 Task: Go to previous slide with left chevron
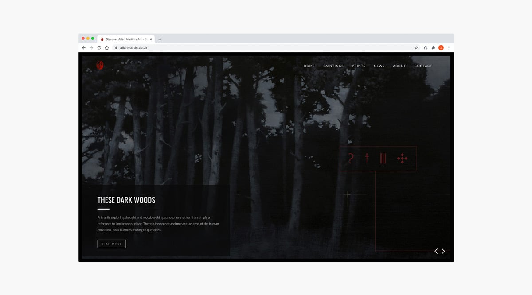pyautogui.click(x=436, y=251)
